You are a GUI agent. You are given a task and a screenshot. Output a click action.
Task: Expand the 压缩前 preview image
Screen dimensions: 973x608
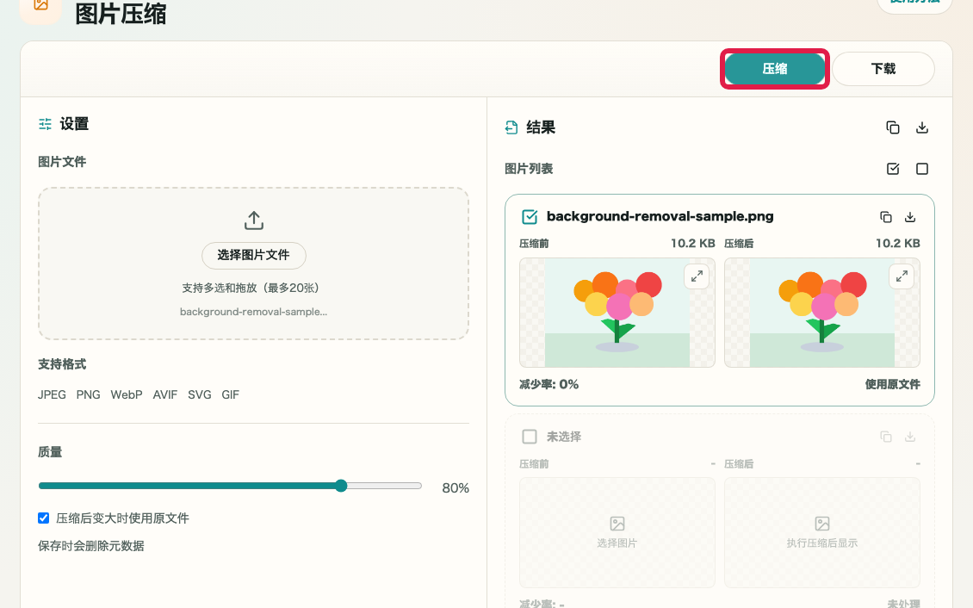[697, 276]
